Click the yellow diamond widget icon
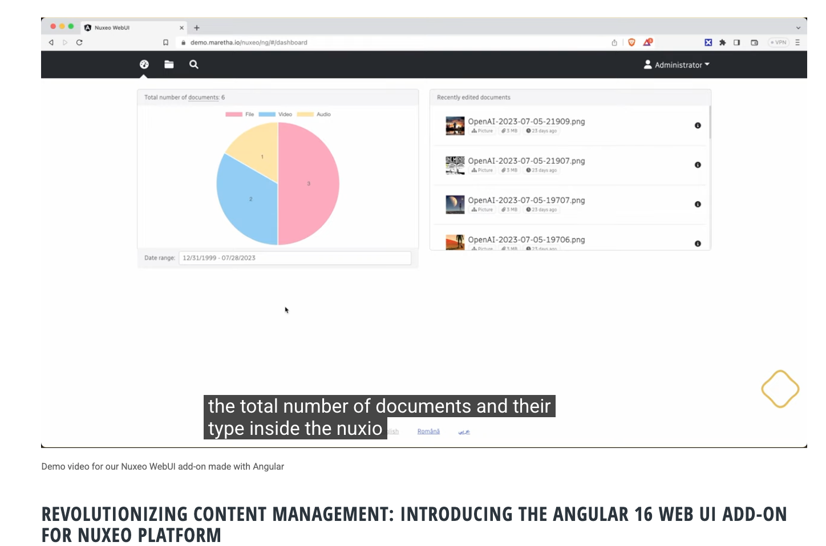The width and height of the screenshot is (826, 546). click(x=780, y=389)
